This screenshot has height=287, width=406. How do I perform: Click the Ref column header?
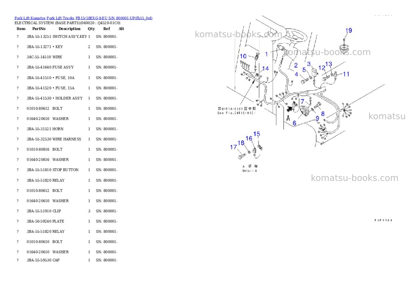[106, 29]
